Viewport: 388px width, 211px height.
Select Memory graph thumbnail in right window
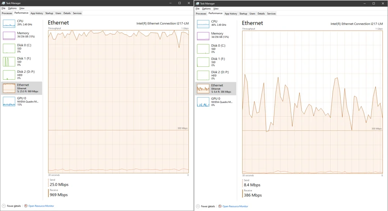[203, 36]
